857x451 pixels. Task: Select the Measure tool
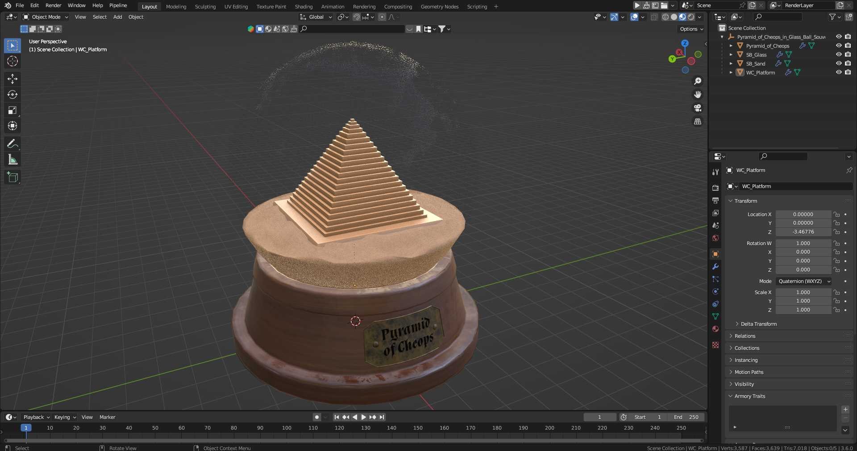[12, 160]
